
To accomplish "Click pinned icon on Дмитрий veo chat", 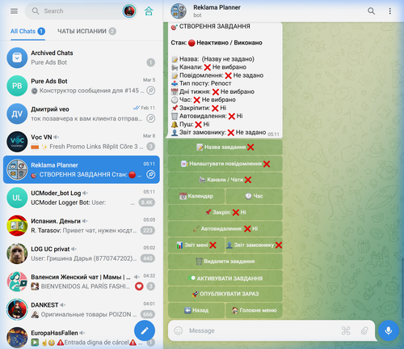I will point(151,118).
